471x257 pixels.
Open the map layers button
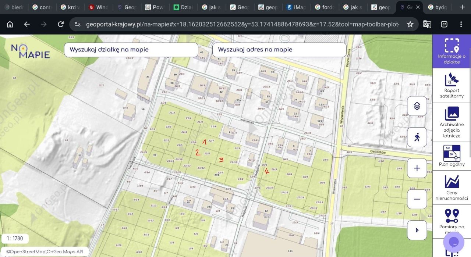(417, 106)
